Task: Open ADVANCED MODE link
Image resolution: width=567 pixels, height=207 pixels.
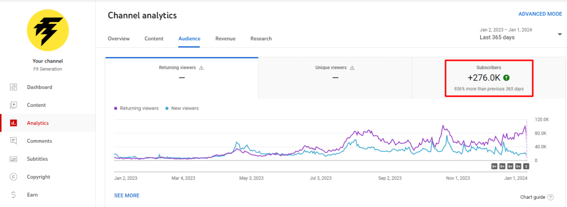Action: [540, 14]
